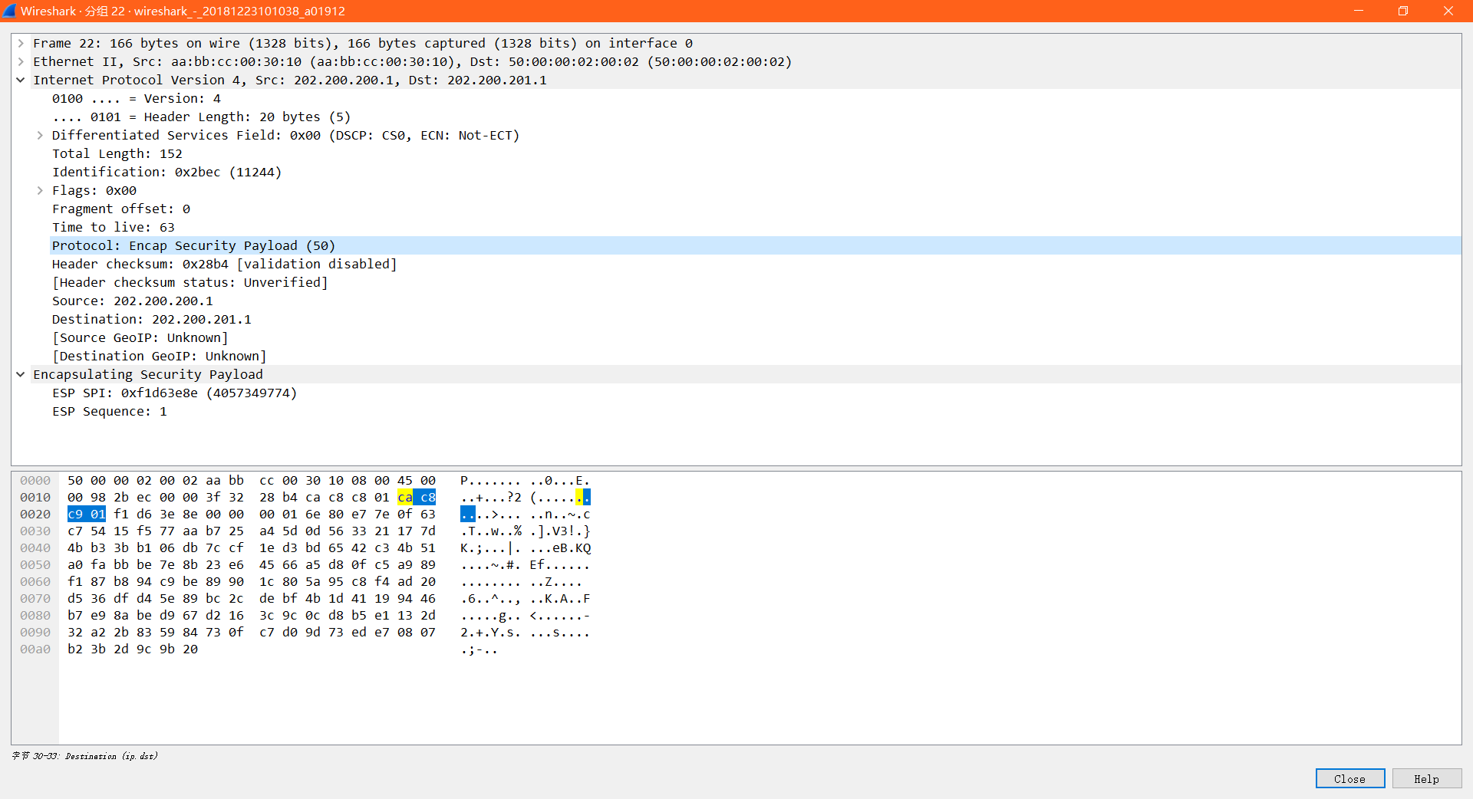Click highlighted bytes c9 01 in row 0020
The image size is (1473, 799).
tap(87, 515)
